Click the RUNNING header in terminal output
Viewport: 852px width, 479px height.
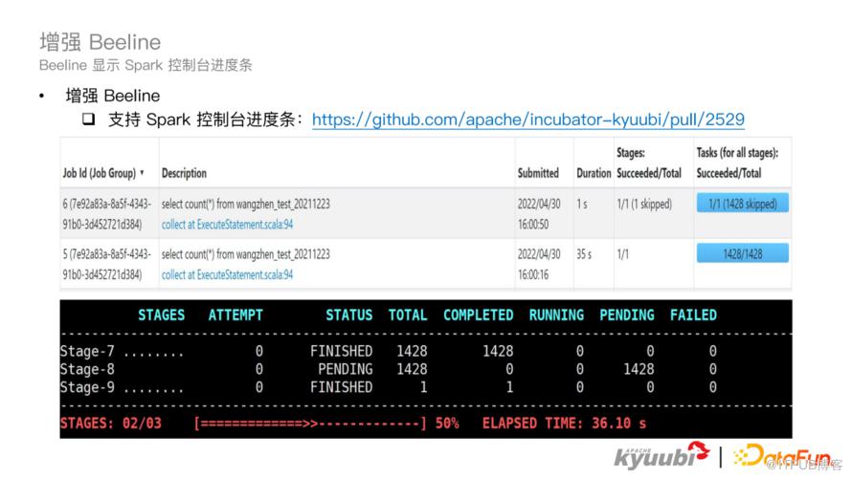pyautogui.click(x=556, y=316)
